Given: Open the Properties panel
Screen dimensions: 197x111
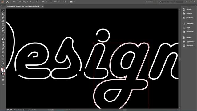Looking at the screenshot, I should click(188, 46).
